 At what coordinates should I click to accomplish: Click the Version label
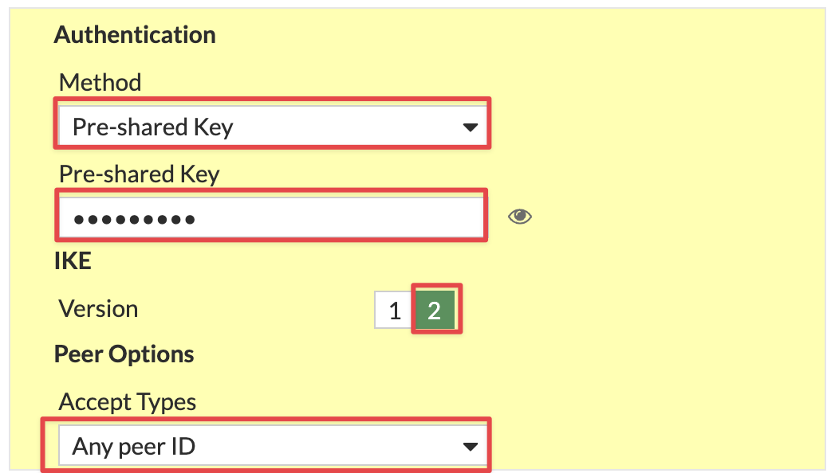[x=99, y=308]
